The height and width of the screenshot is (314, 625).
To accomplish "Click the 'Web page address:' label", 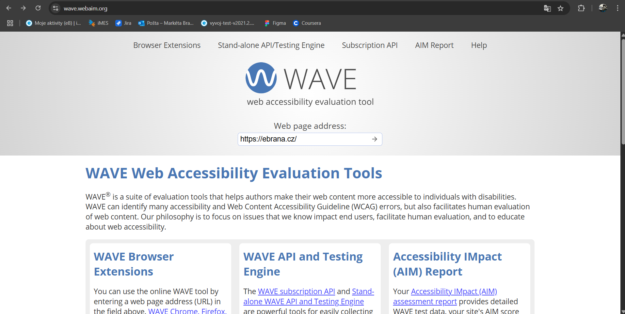I will coord(310,126).
